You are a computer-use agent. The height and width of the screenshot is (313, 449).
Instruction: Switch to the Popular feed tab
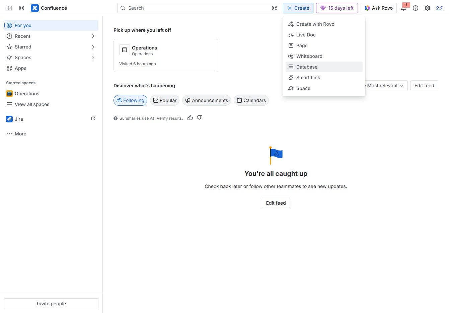pos(165,100)
